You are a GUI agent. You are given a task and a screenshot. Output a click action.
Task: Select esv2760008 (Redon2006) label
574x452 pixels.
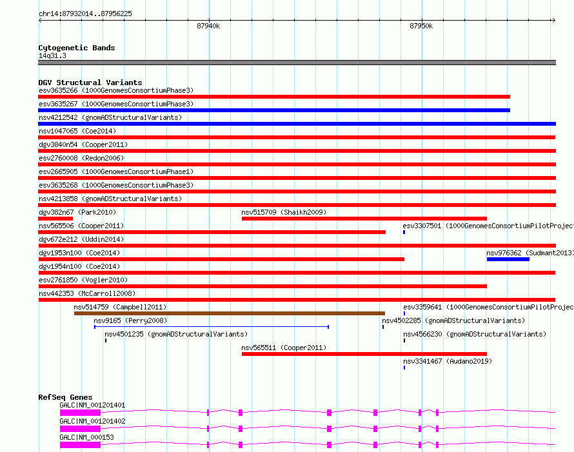81,158
